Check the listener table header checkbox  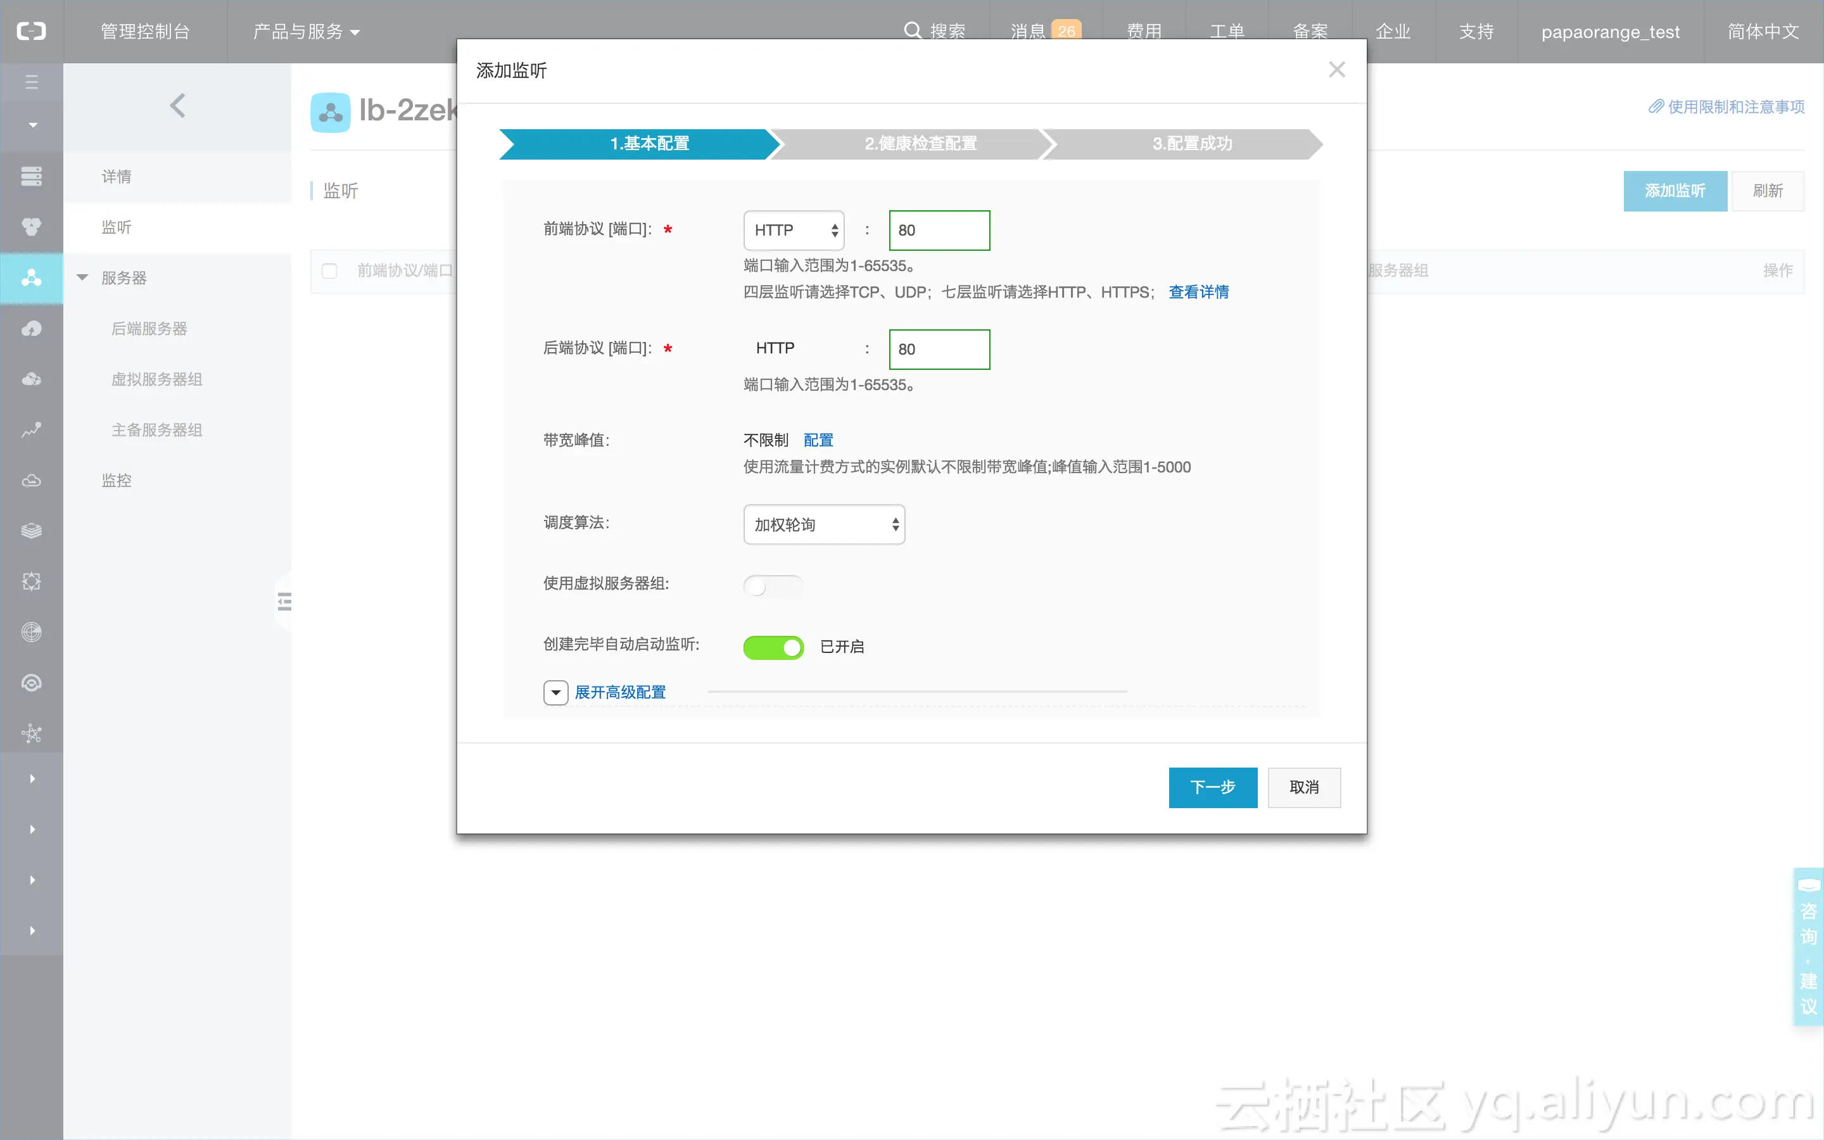click(x=329, y=270)
